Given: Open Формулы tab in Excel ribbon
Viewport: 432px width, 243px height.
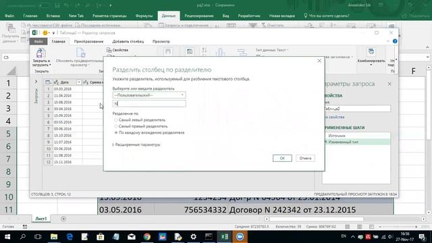Looking at the screenshot, I should (x=144, y=16).
